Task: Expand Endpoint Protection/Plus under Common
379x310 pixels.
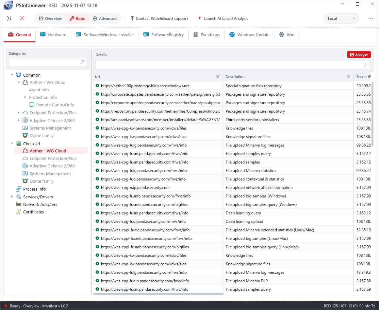Action: coord(19,113)
